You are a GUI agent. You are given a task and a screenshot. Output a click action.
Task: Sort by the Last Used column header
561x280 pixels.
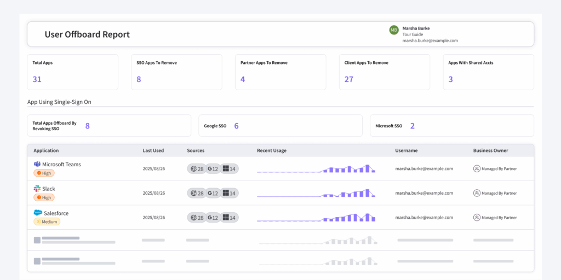(153, 150)
